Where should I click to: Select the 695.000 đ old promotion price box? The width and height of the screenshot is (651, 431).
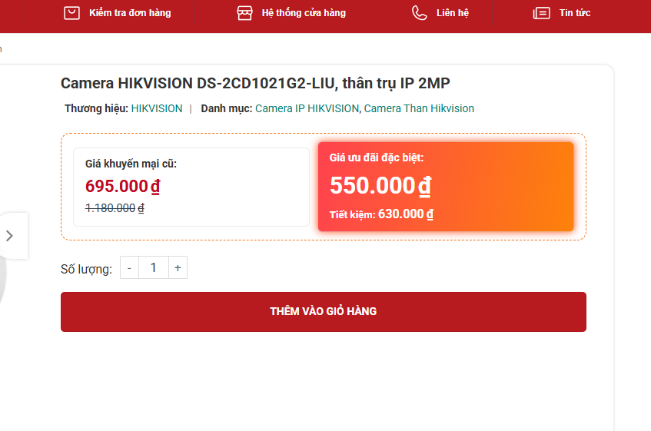point(191,187)
